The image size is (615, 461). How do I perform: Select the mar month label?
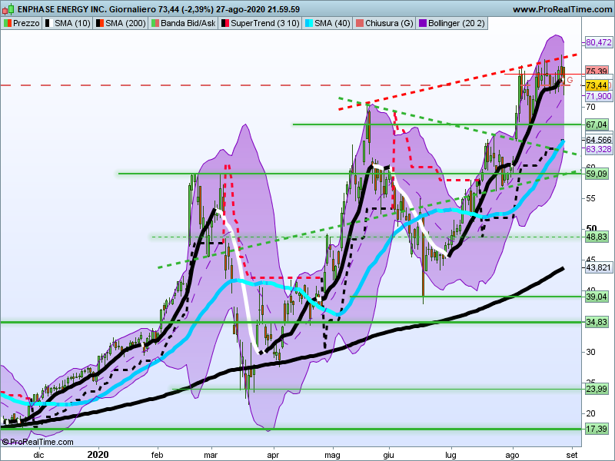[x=211, y=455]
